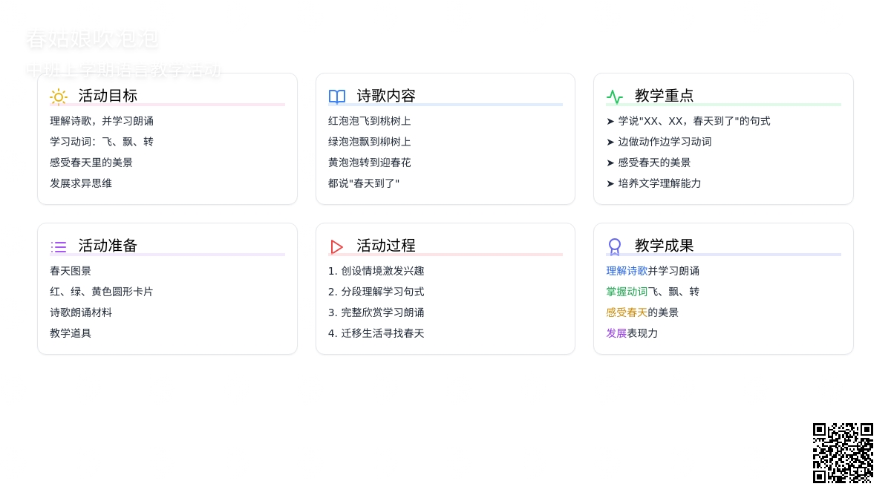Select the 活动准备 card heading
The height and width of the screenshot is (501, 891).
coord(108,246)
